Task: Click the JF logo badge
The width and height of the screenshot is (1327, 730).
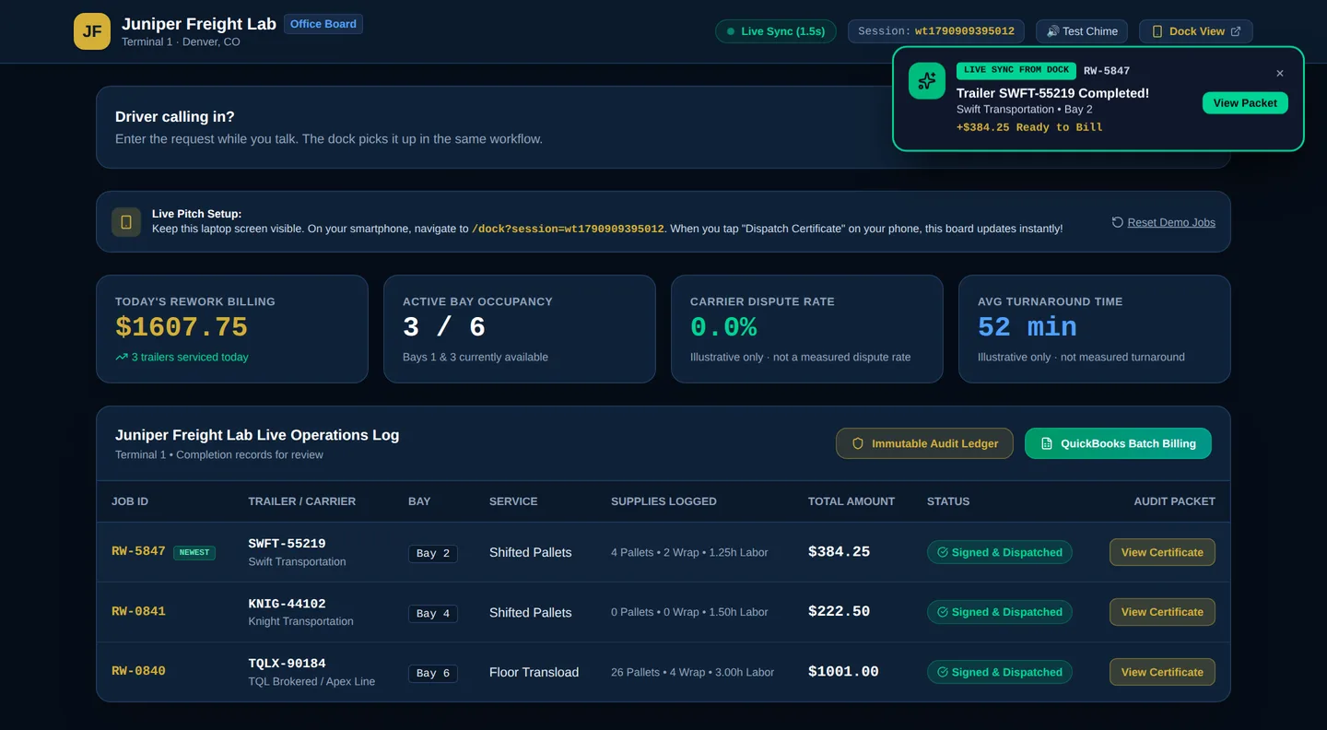Action: pyautogui.click(x=92, y=31)
